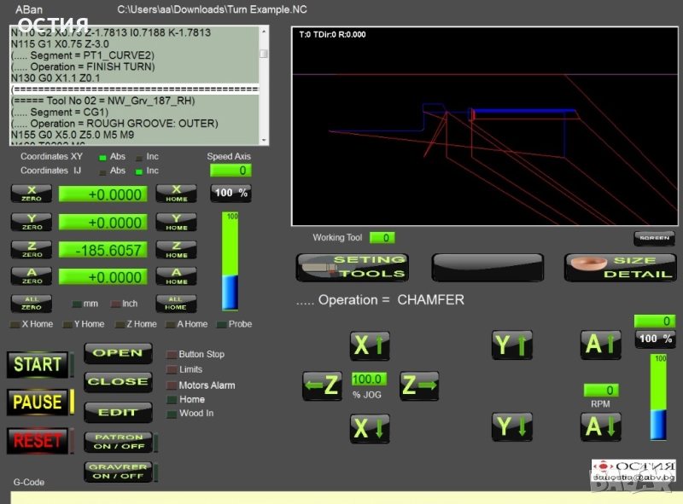Open the Seting Tools panel
This screenshot has width=683, height=504.
pos(353,267)
